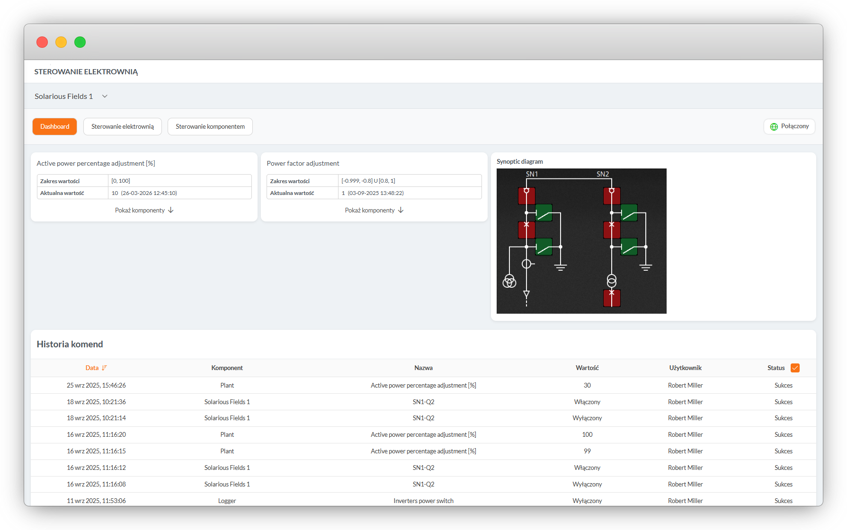The width and height of the screenshot is (847, 530).
Task: Click the upper green earthing switch on SN1
Action: click(544, 213)
